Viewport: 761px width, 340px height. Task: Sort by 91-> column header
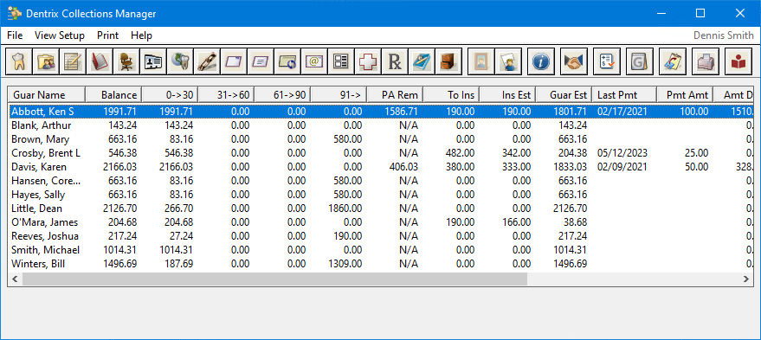[339, 95]
